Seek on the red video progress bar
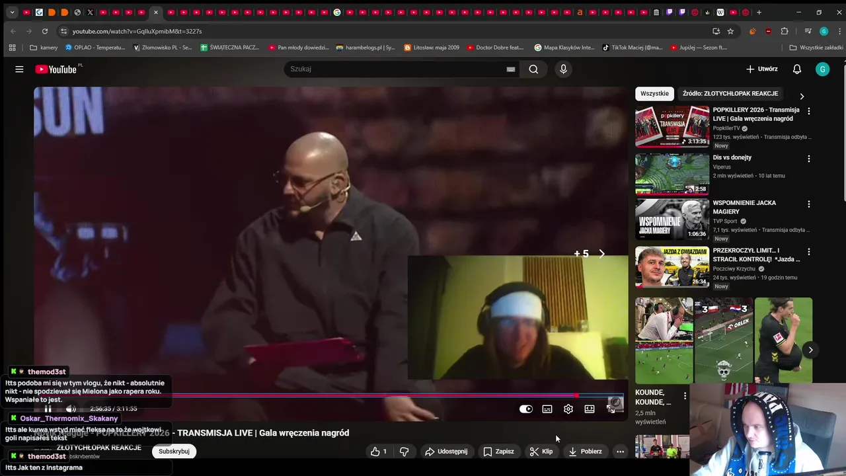Image resolution: width=846 pixels, height=476 pixels. click(x=328, y=395)
